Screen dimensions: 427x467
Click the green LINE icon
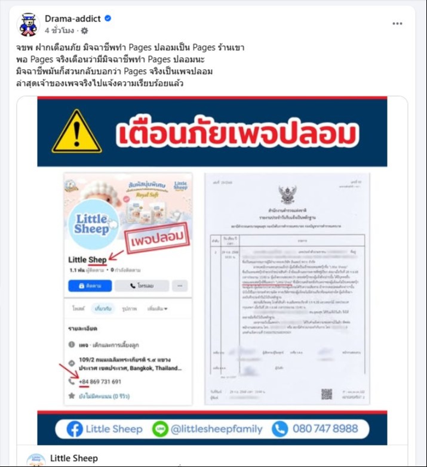tap(160, 429)
